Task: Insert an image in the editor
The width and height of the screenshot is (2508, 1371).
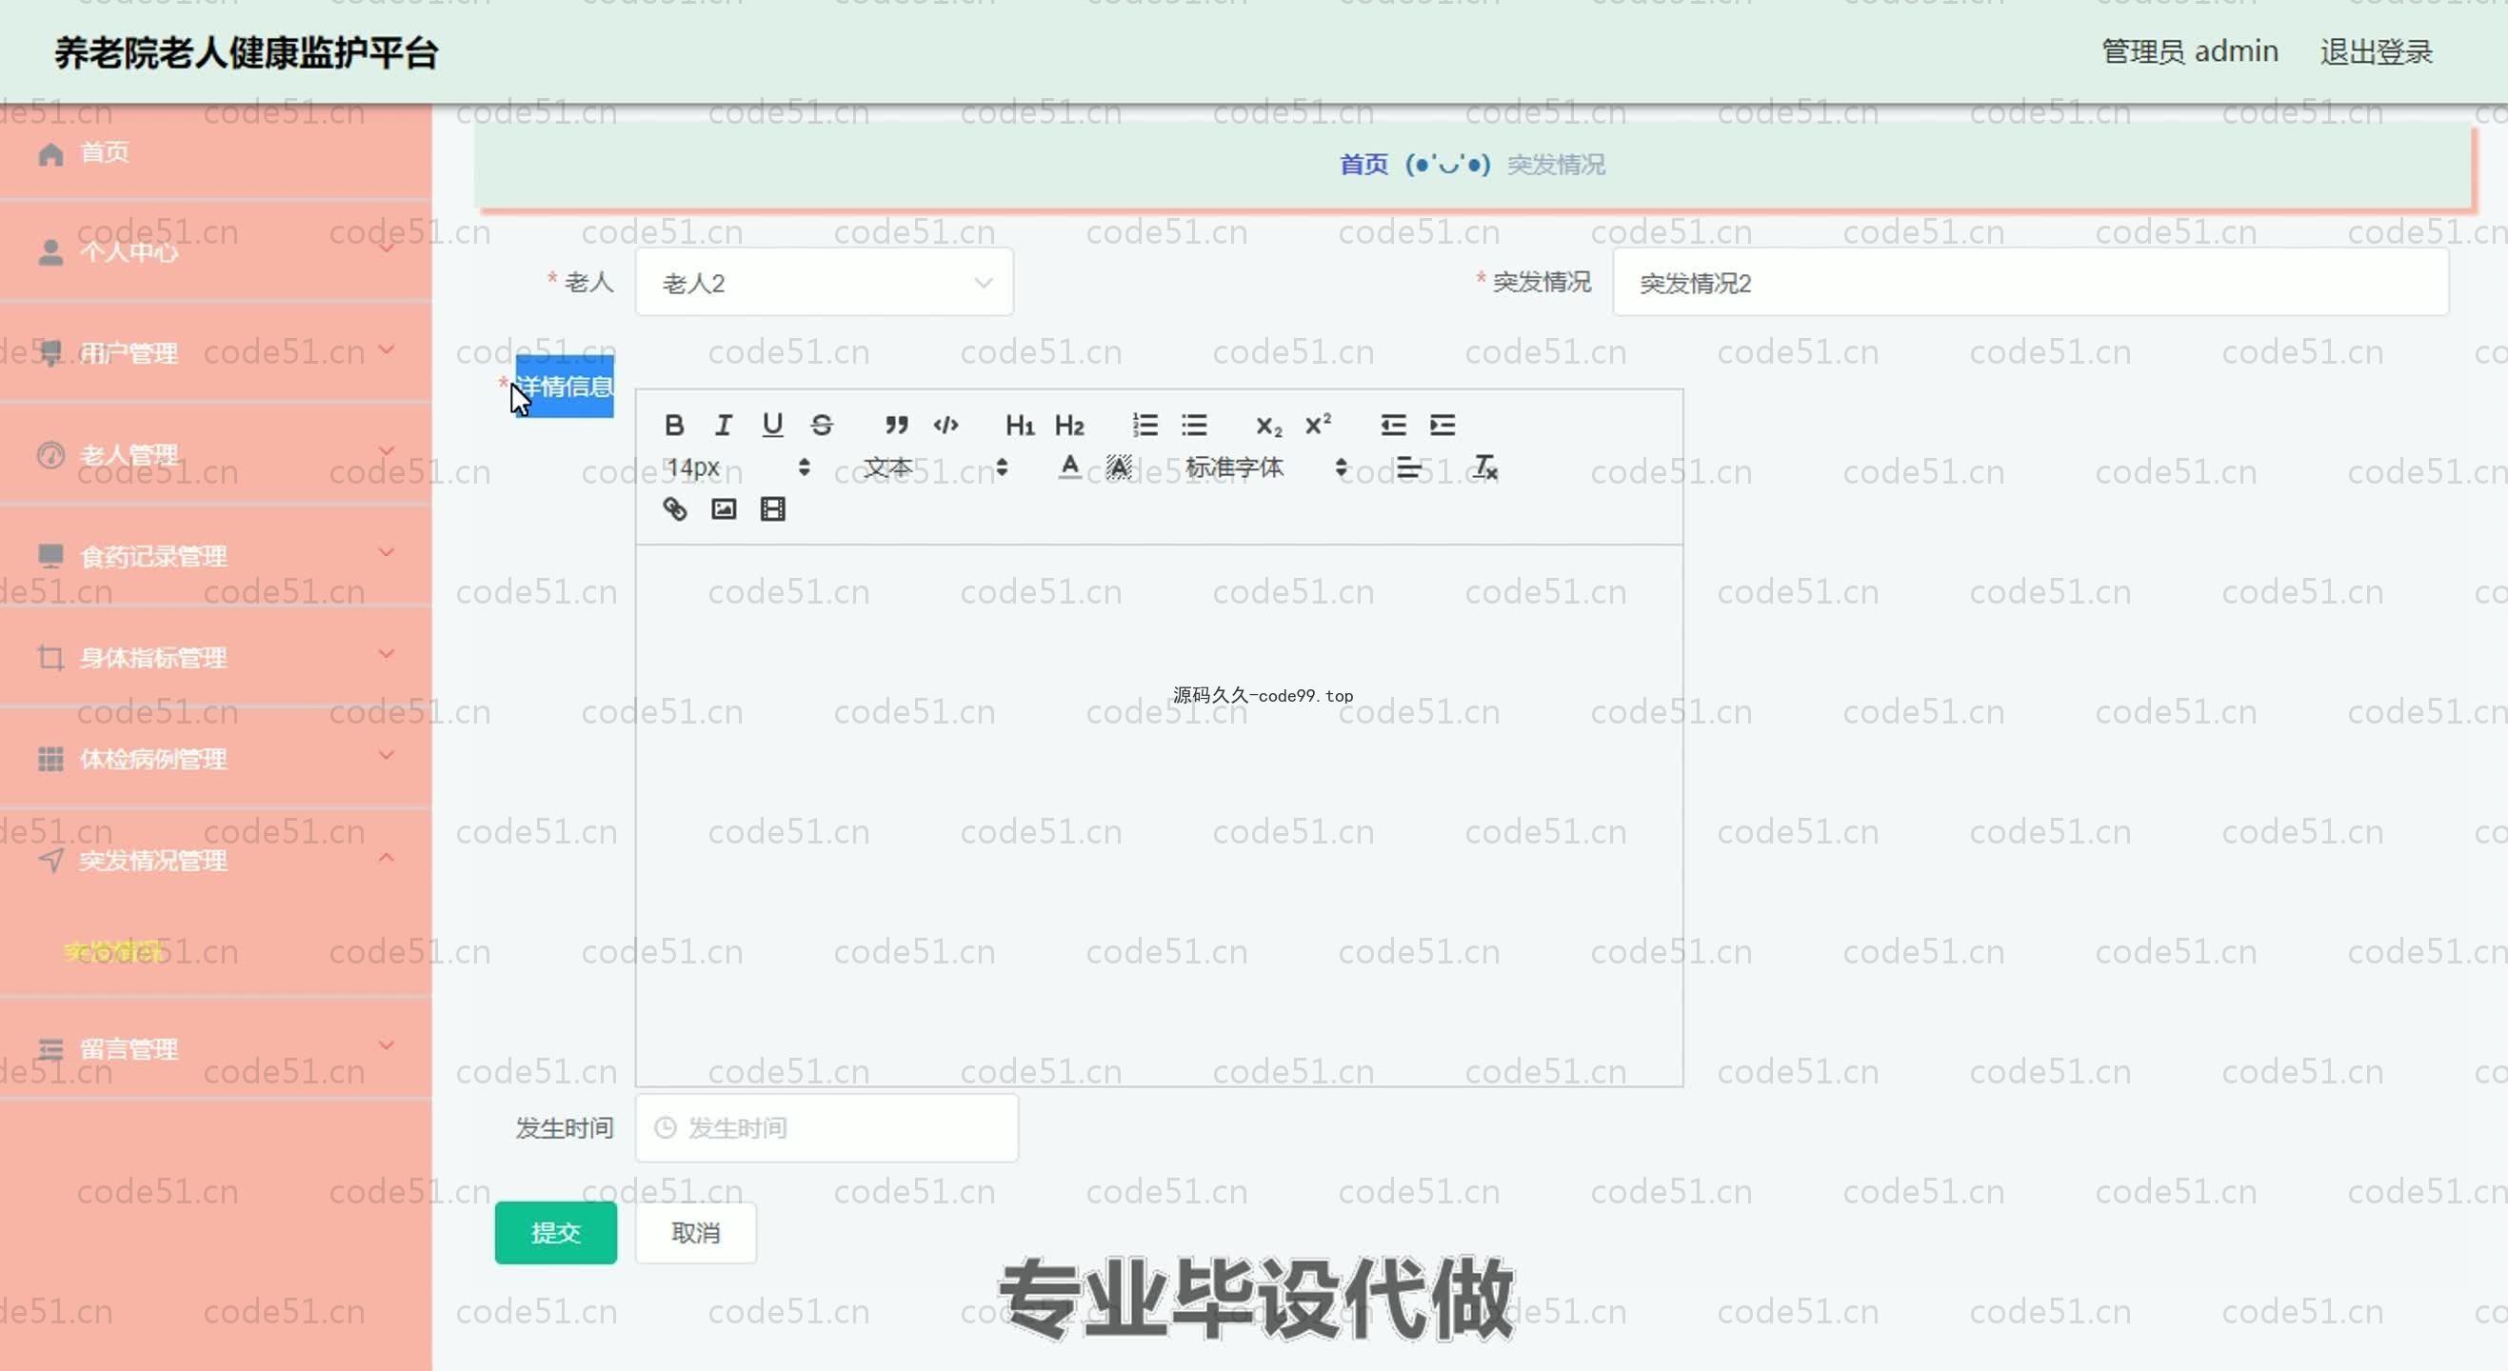Action: click(x=724, y=509)
